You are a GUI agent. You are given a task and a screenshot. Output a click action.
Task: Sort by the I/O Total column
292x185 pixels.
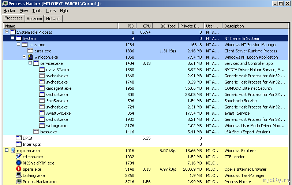tap(165, 26)
